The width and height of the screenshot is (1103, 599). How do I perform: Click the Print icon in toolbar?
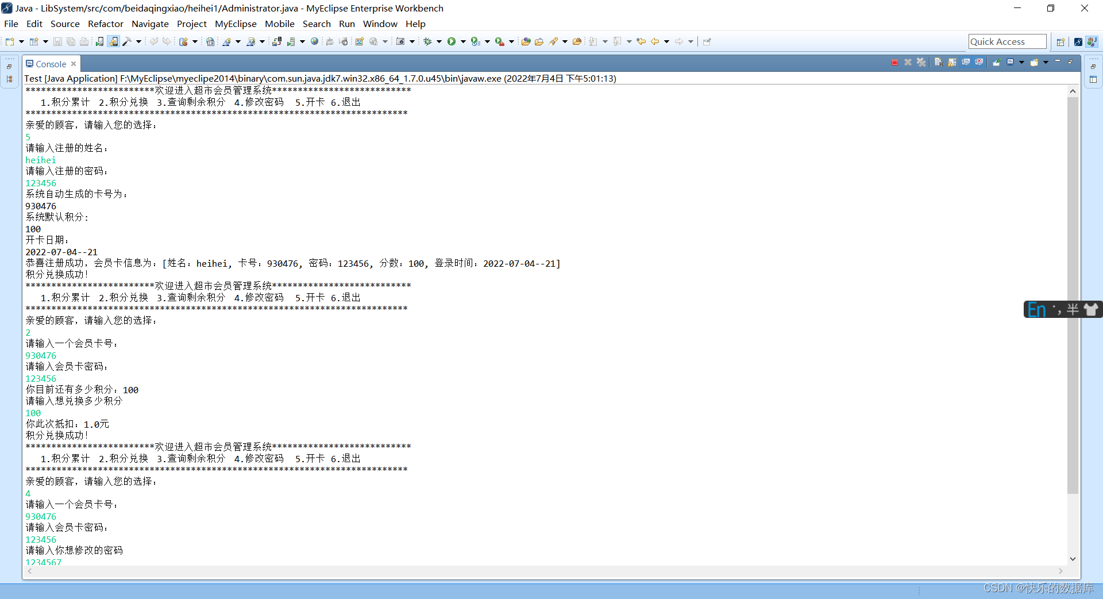[x=84, y=41]
